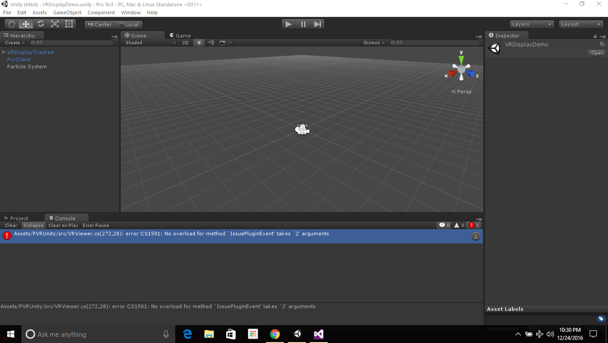Select the CS1501 error console entry
This screenshot has width=608, height=343.
(x=241, y=236)
